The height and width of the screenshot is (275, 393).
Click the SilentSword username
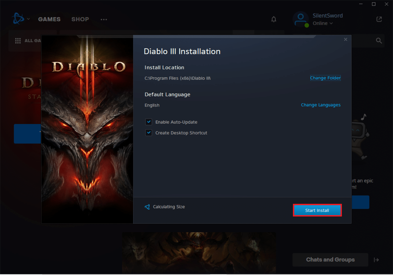[328, 16]
